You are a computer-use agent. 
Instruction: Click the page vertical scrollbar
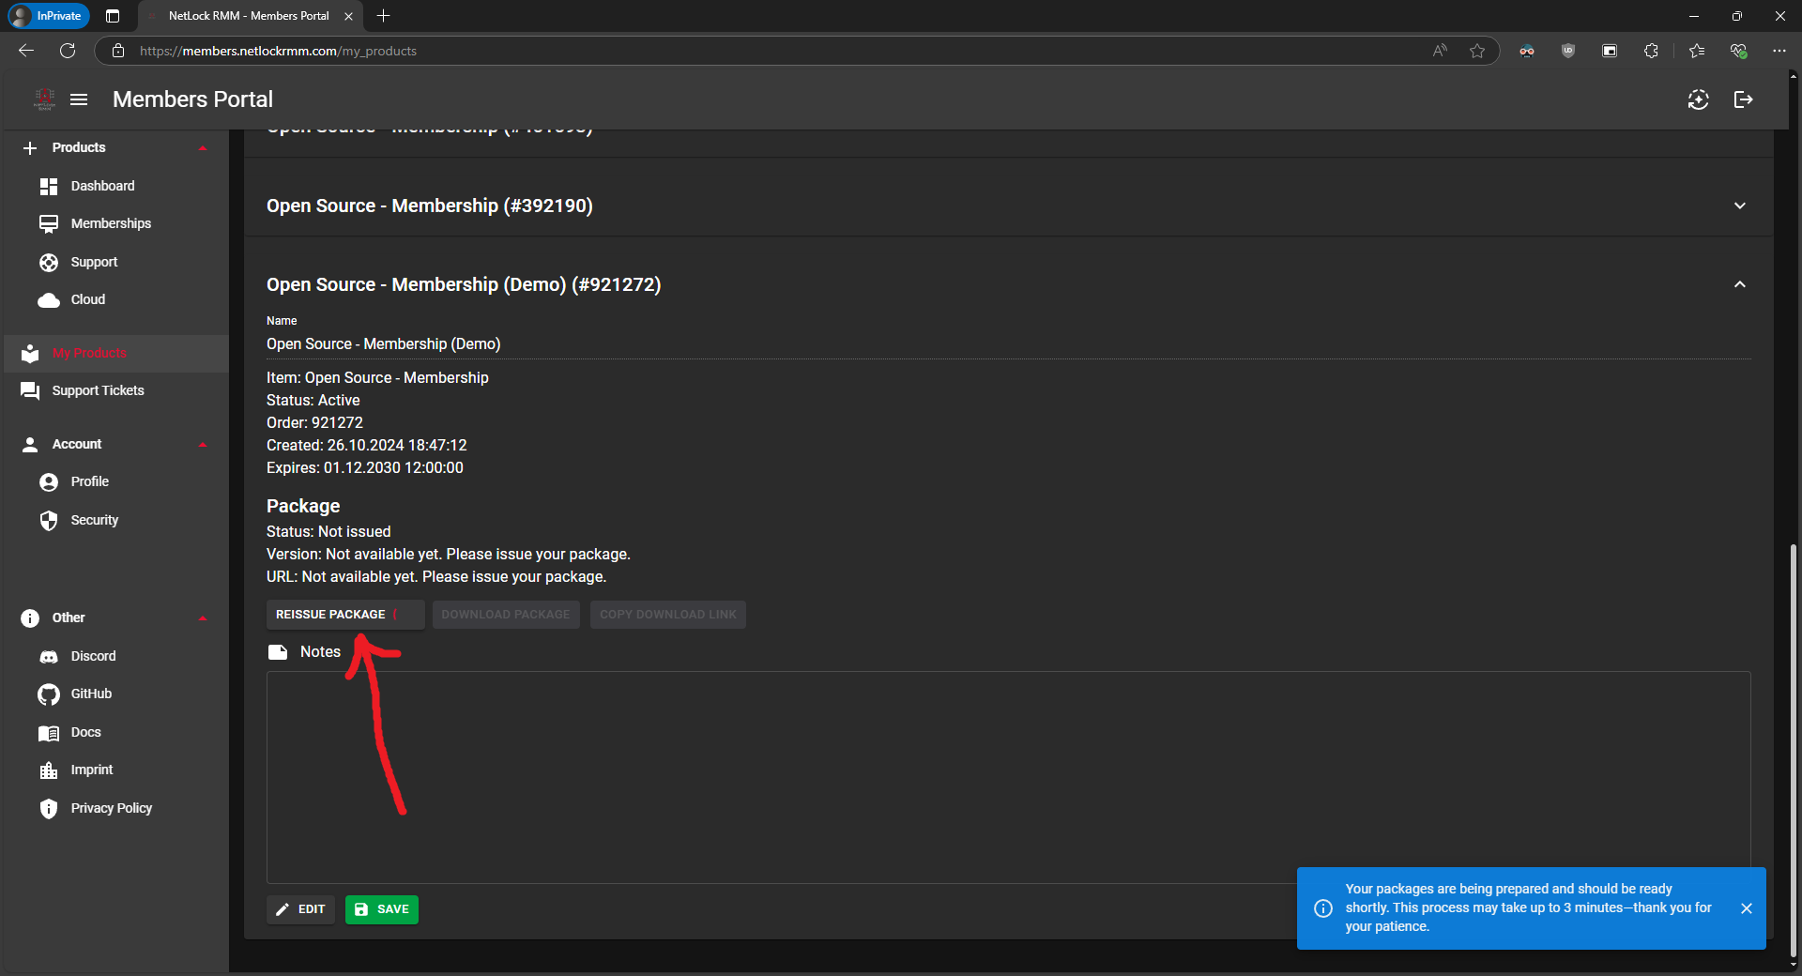[x=1794, y=751]
